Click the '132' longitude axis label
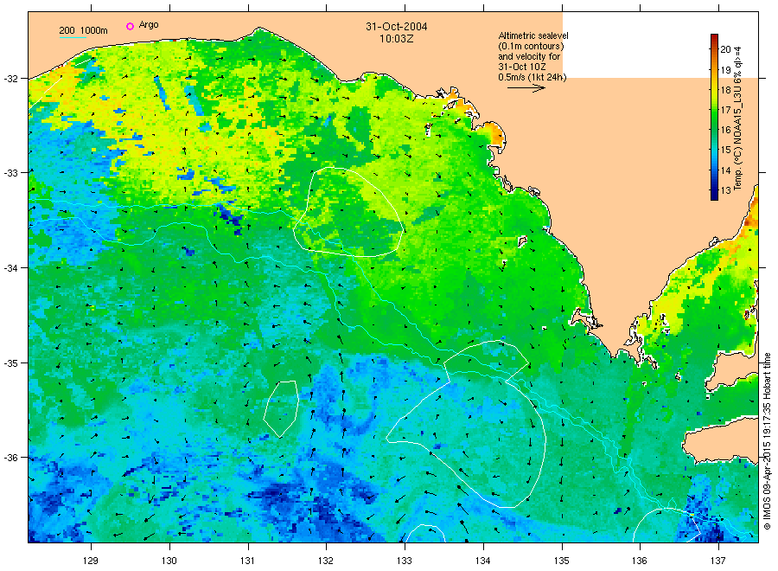 [326, 561]
